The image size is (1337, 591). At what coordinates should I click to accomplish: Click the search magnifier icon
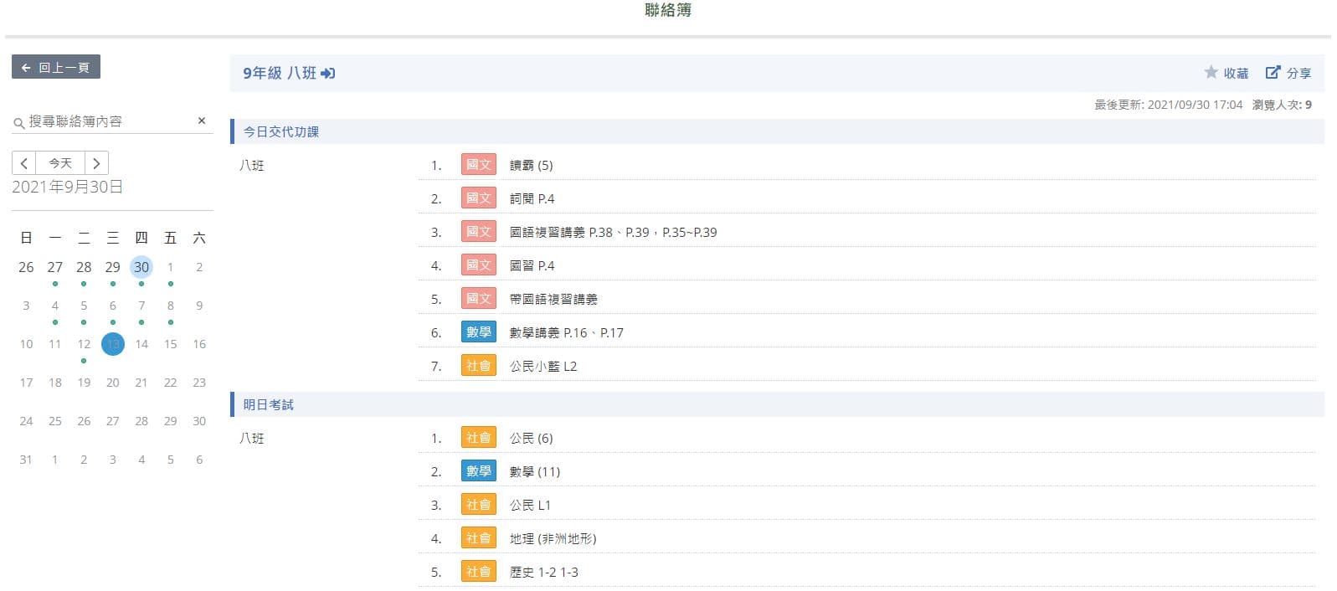tap(18, 123)
